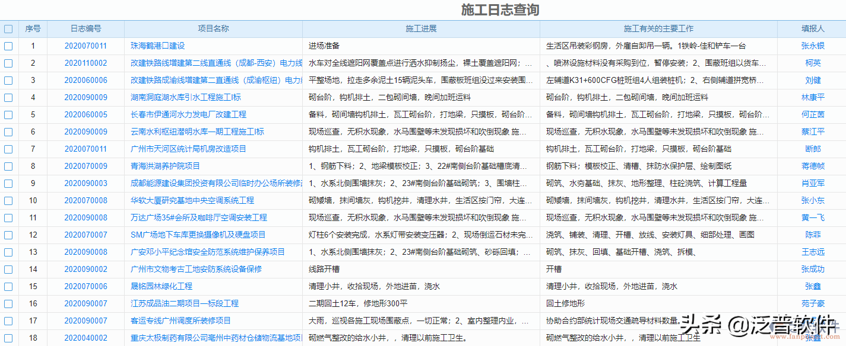
Task: Open log number 2020070008
Action: pos(86,200)
